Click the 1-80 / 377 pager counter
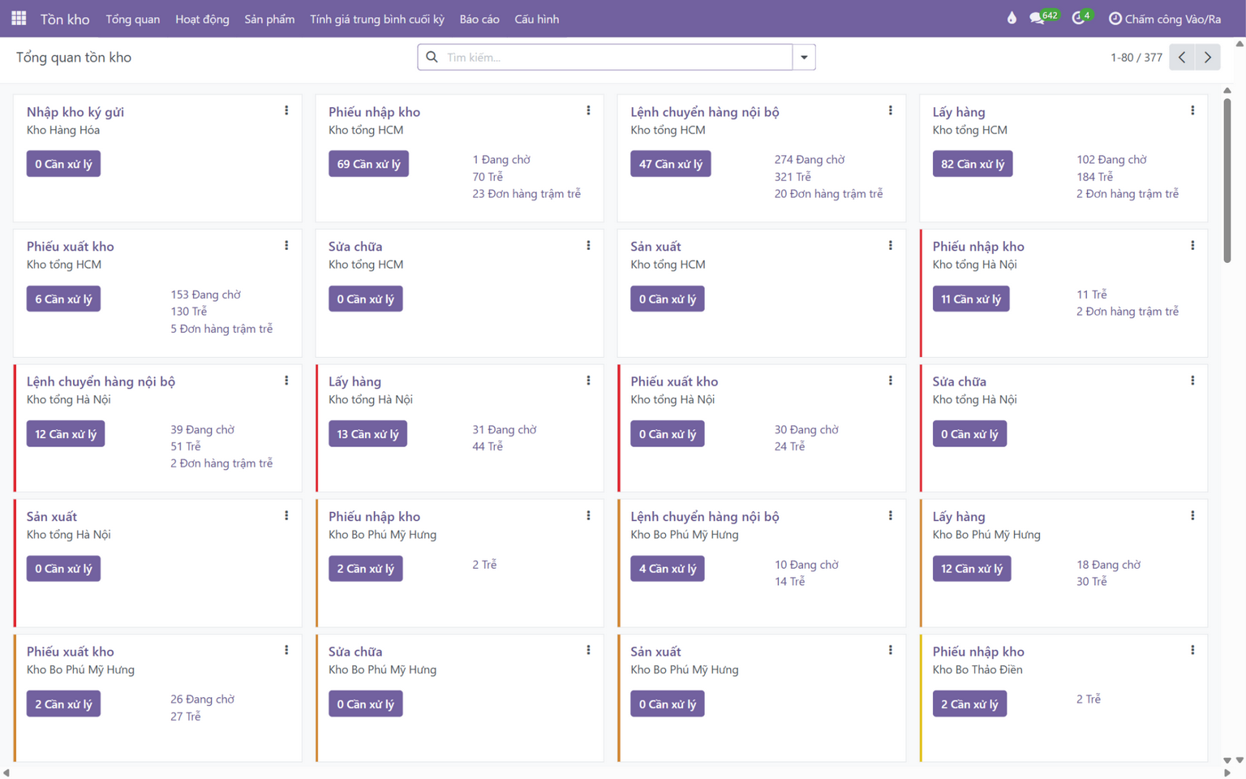Viewport: 1246px width, 779px height. tap(1136, 58)
